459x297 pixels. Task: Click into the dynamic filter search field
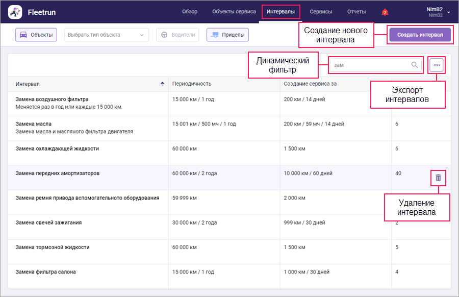(x=370, y=65)
